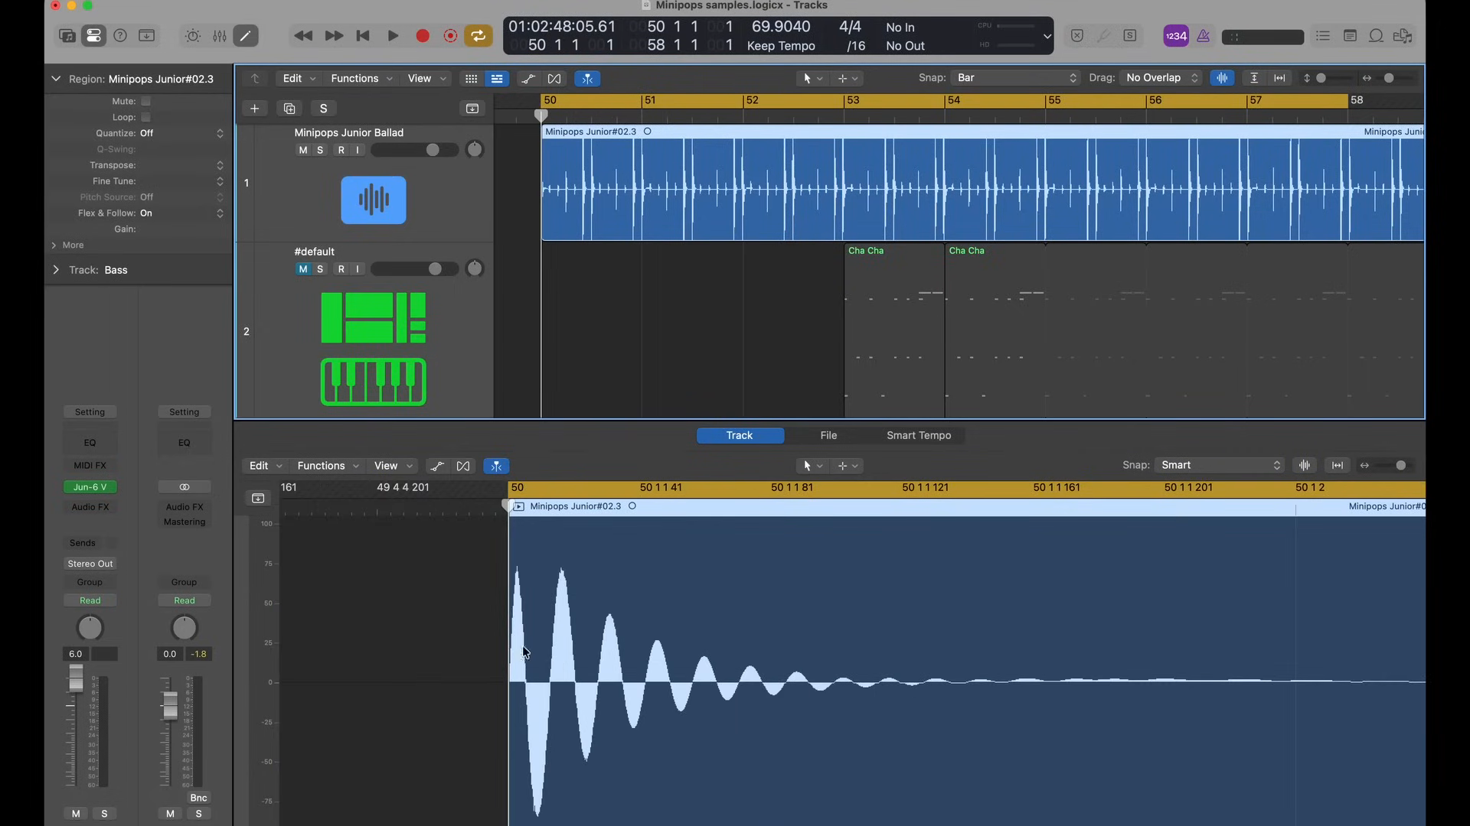Enable the Loop checkbox for region
The height and width of the screenshot is (826, 1470).
pos(145,117)
